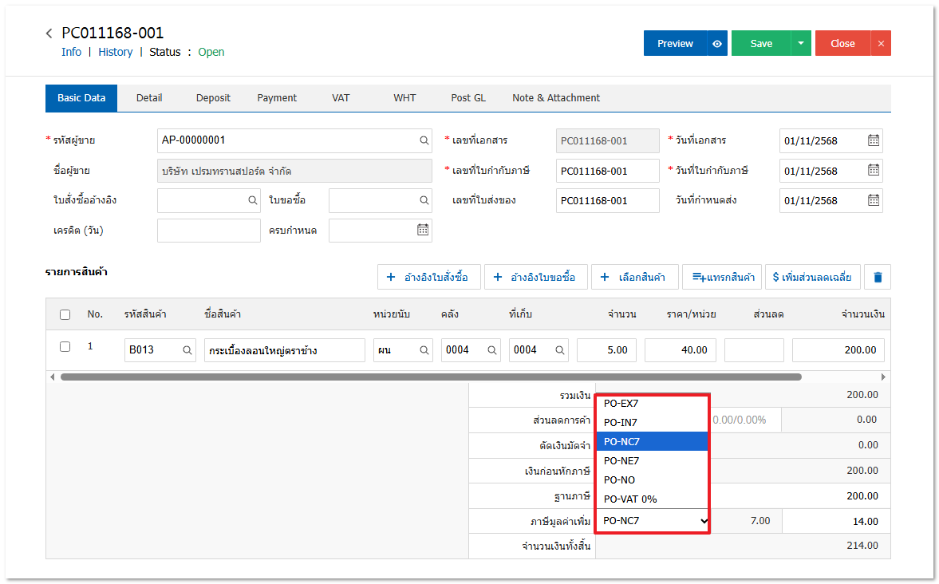Search product code B013 with magnifier

pos(187,350)
